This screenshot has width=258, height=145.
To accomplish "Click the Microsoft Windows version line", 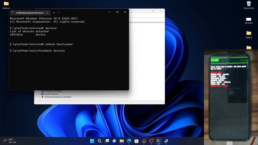I will click(x=44, y=19).
